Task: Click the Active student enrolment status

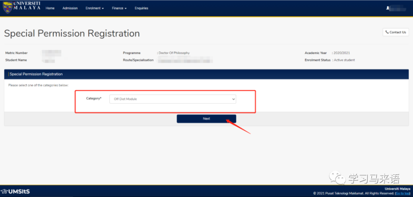Action: [344, 60]
